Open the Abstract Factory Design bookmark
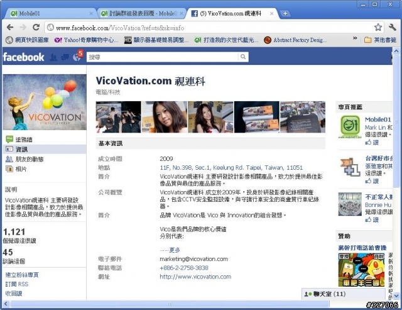This screenshot has width=402, height=310. tap(295, 40)
